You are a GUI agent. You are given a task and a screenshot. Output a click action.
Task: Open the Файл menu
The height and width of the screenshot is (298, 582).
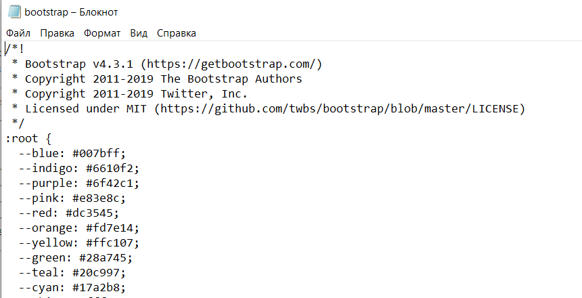pyautogui.click(x=18, y=33)
